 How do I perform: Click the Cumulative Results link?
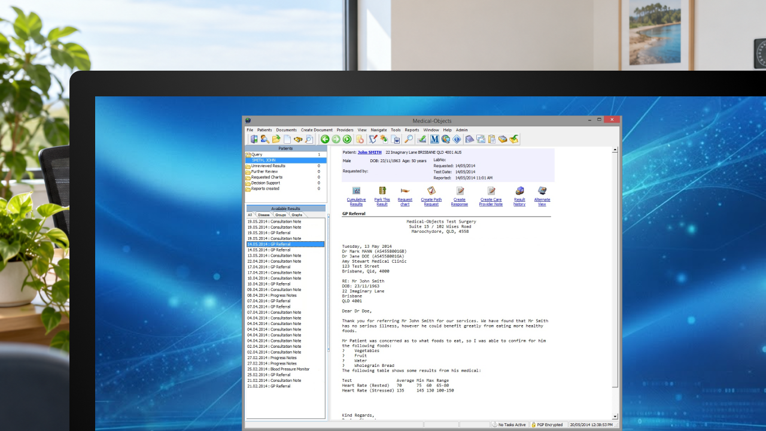356,202
